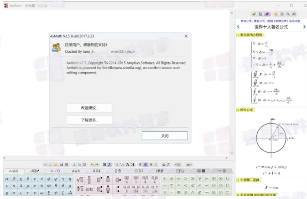Click the color wheel icon in the toolbar

[164, 164]
